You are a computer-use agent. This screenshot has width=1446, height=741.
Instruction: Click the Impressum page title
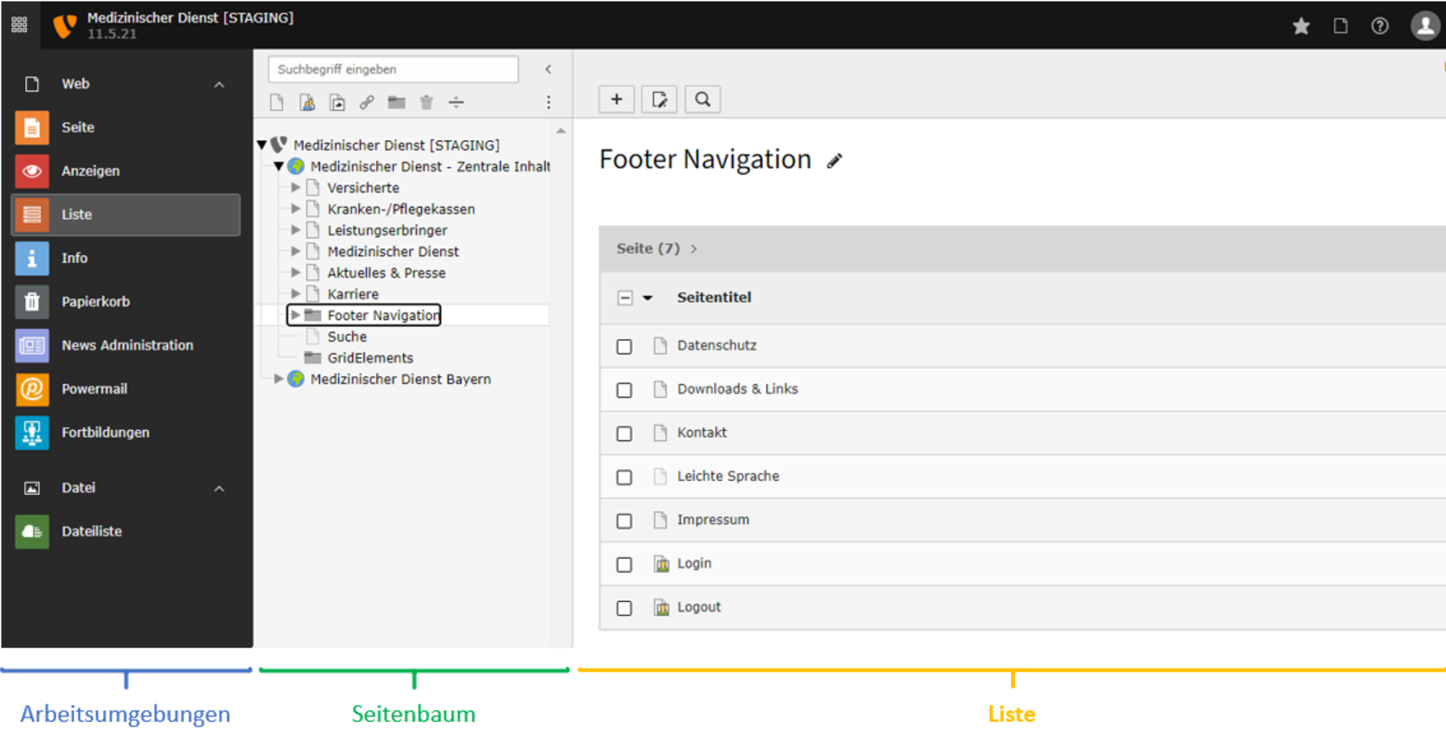click(713, 520)
